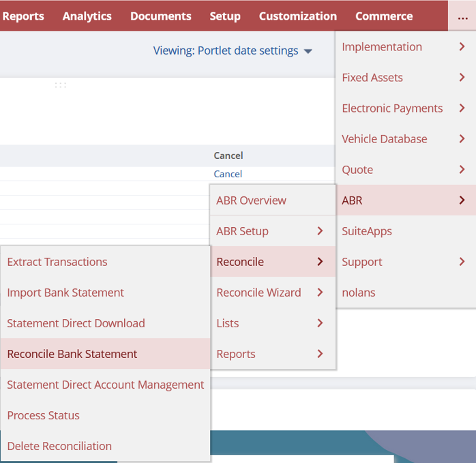This screenshot has height=463, width=476.
Task: Select SuiteApps from the menu
Action: (x=367, y=231)
